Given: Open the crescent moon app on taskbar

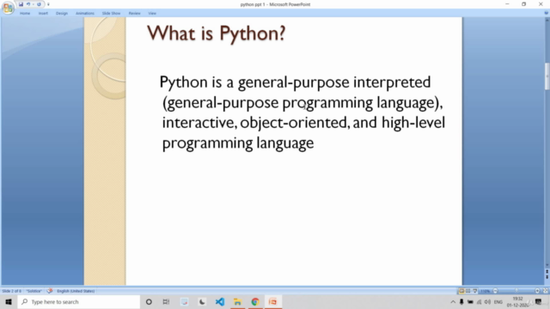Looking at the screenshot, I should pyautogui.click(x=202, y=301).
